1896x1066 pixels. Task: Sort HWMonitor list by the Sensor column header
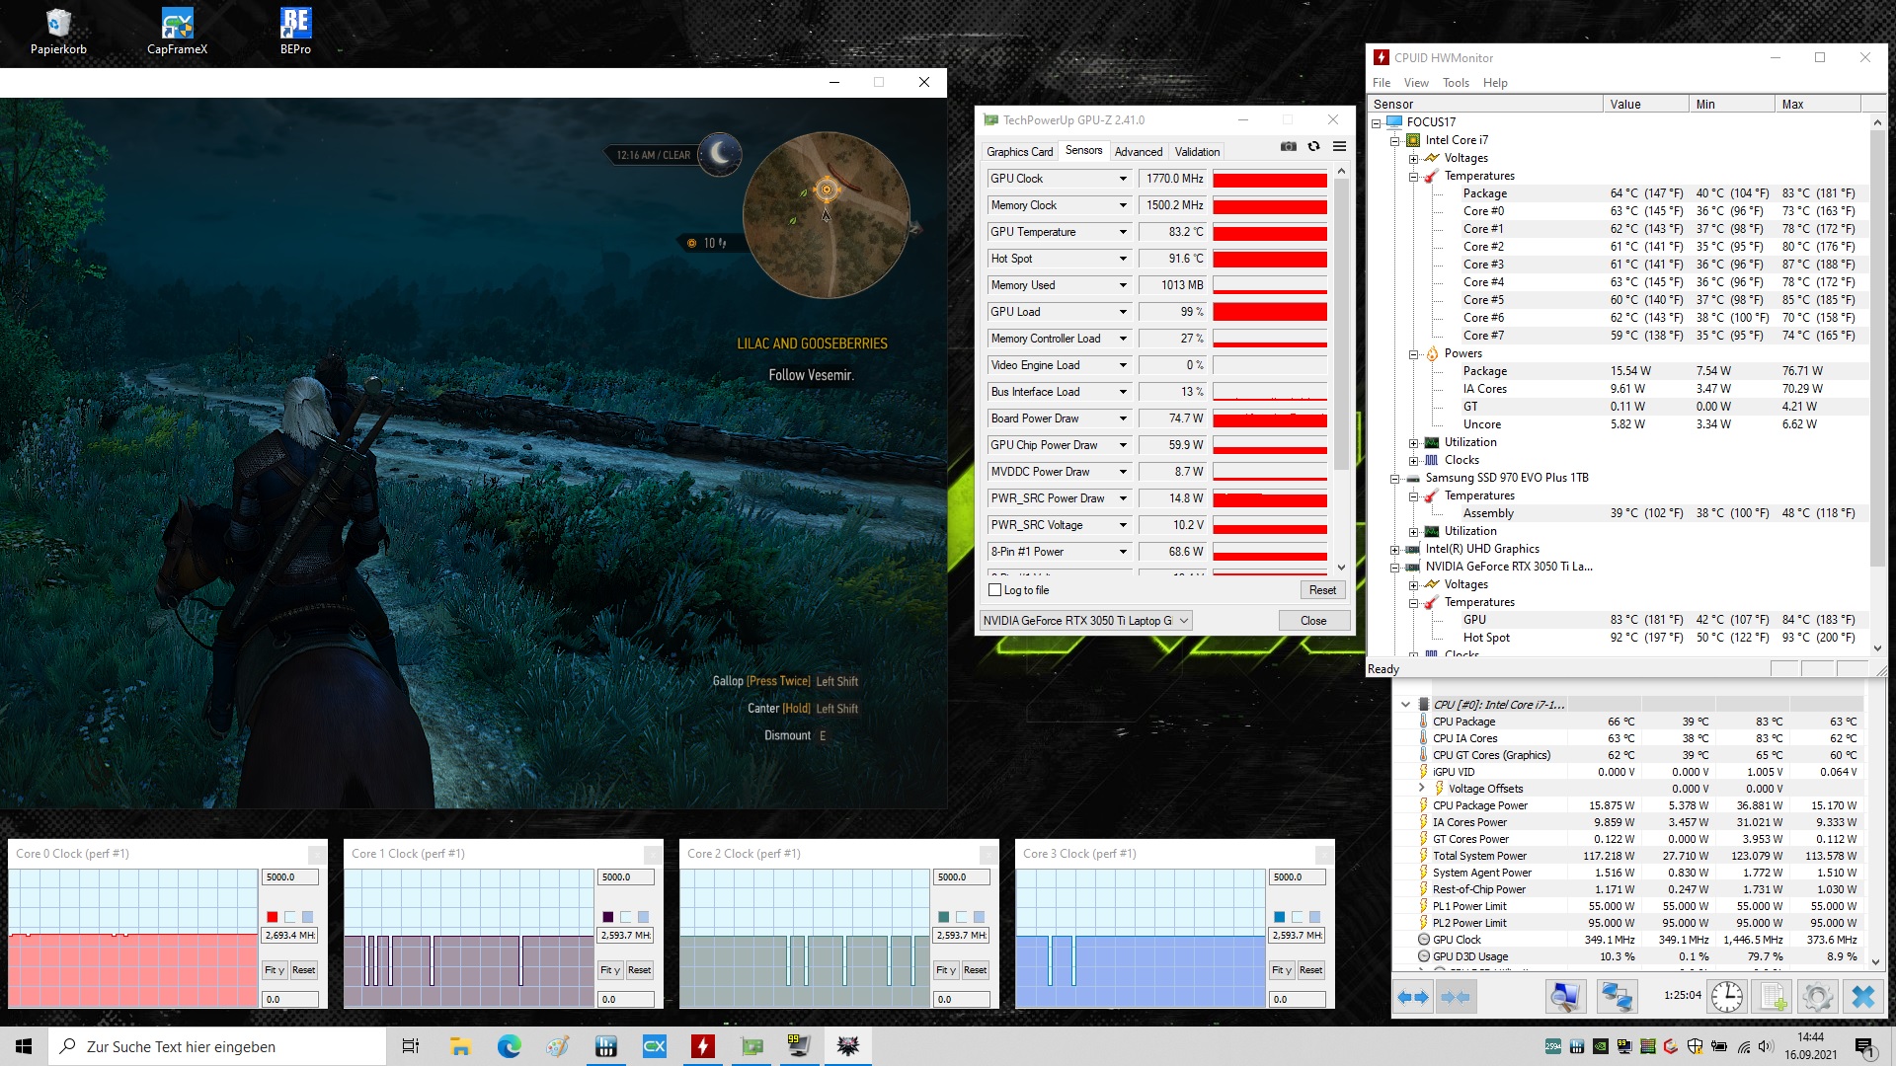pyautogui.click(x=1484, y=104)
